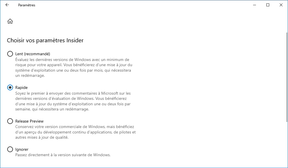Click the description starting 'Soyez le premier'
The width and height of the screenshot is (288, 168).
(x=73, y=101)
